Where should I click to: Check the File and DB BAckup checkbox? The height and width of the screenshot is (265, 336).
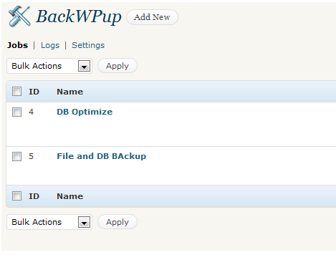tap(16, 156)
